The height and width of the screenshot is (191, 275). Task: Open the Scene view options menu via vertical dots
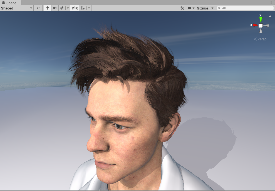pos(272,3)
